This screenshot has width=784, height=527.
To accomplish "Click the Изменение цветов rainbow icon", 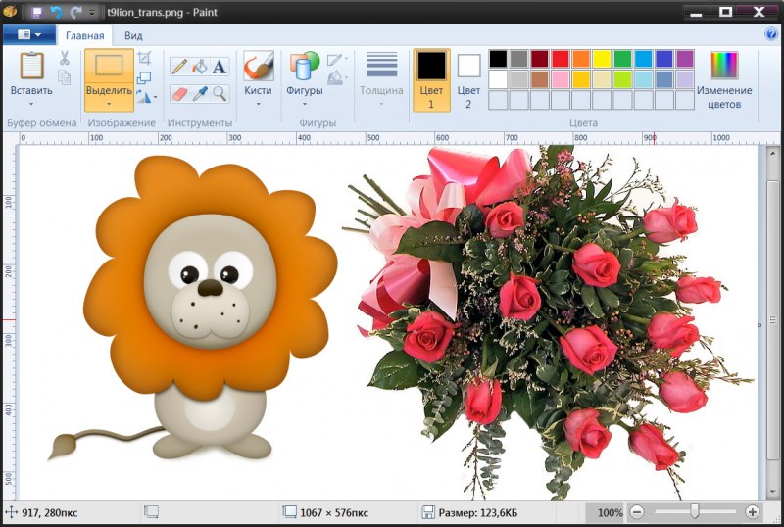I will pyautogui.click(x=724, y=65).
